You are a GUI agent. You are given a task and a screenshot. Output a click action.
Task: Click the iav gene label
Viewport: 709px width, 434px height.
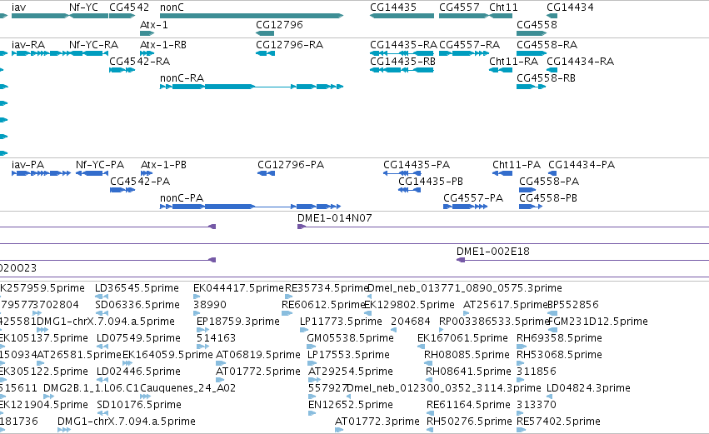click(x=18, y=7)
